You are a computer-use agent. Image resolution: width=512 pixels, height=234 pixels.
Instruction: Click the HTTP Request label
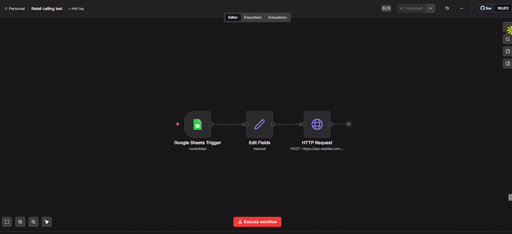317,143
